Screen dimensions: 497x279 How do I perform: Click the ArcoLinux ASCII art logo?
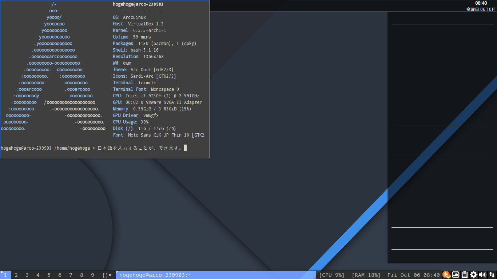click(x=53, y=66)
